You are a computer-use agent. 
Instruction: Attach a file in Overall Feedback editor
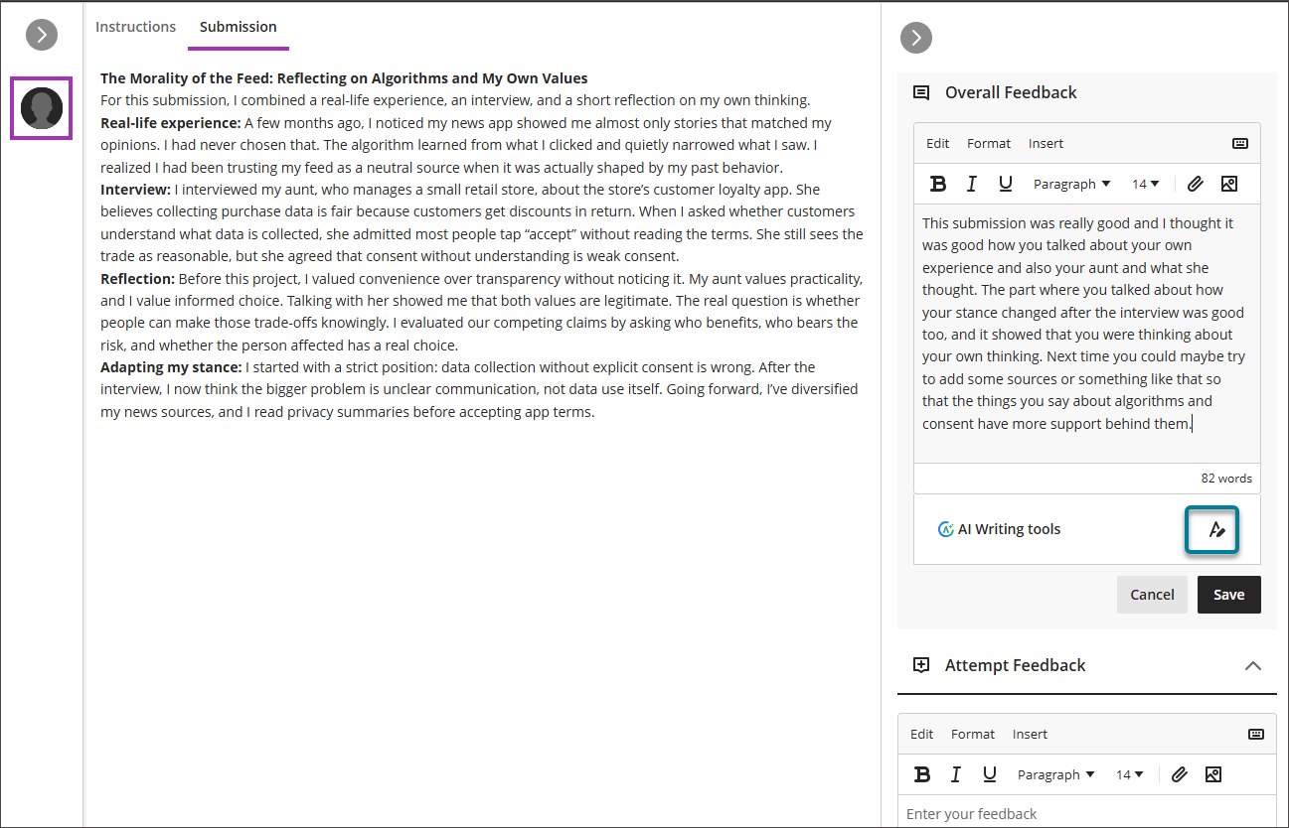[1196, 184]
